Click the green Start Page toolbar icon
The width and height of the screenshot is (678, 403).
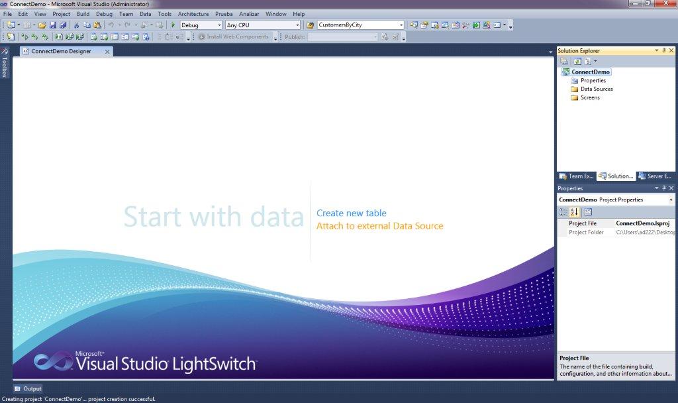476,25
